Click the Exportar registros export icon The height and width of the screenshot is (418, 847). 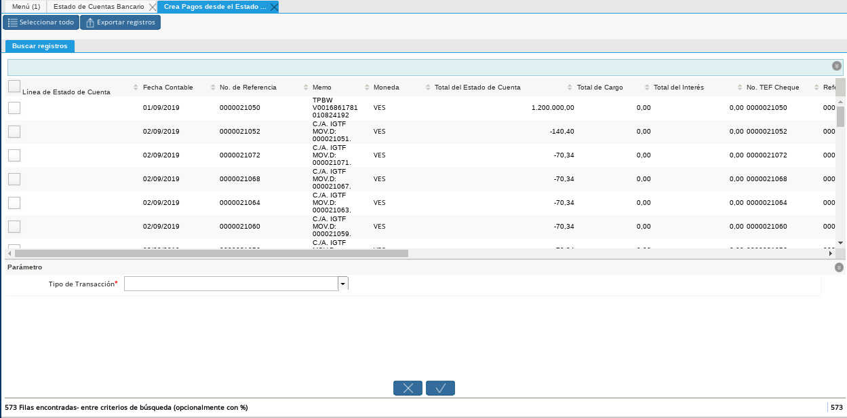(90, 22)
